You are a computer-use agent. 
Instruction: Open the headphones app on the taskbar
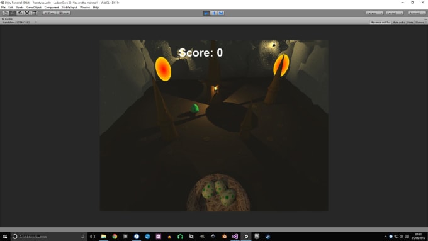click(180, 237)
